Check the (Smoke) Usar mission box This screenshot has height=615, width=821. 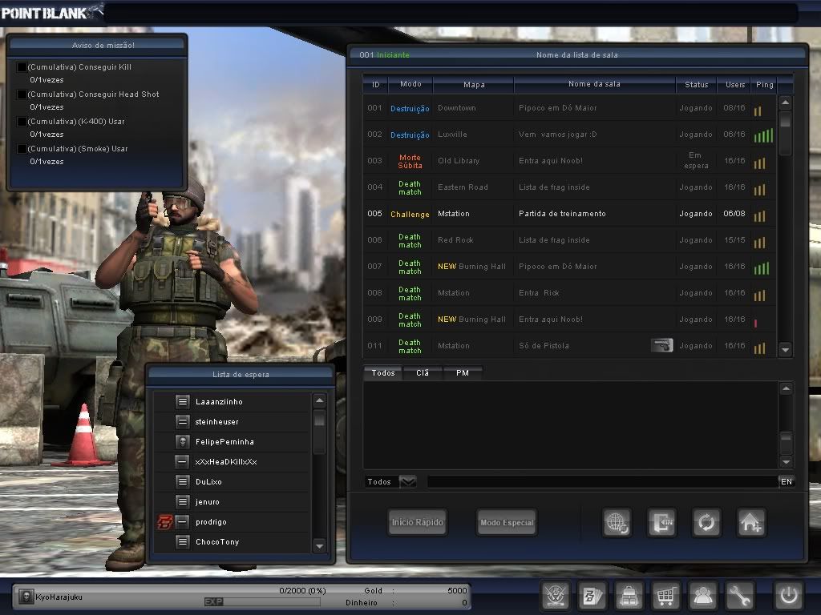pyautogui.click(x=22, y=148)
